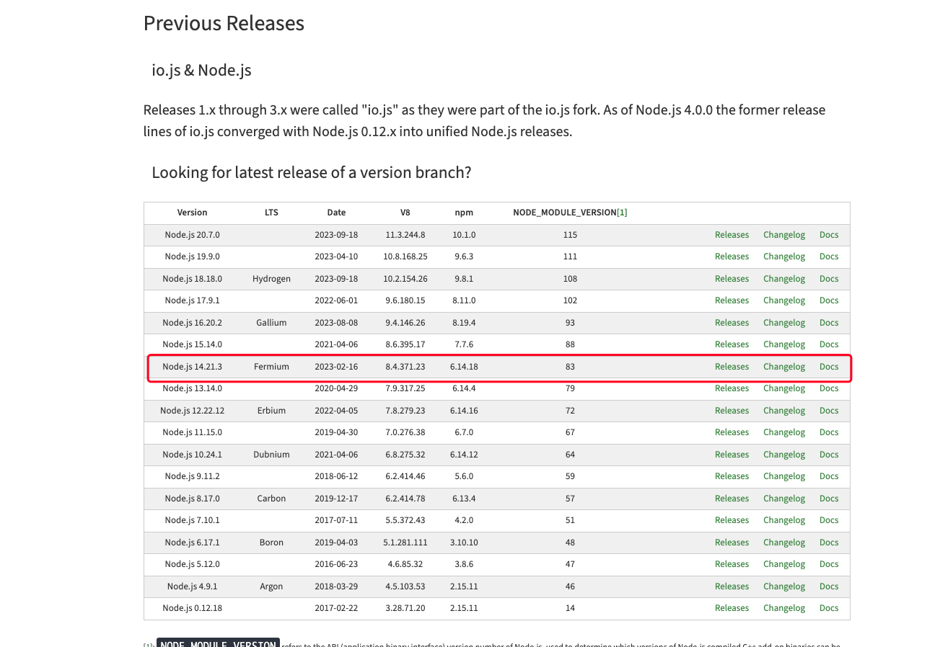
Task: Open Docs for Node.js 17.9.1
Action: click(x=829, y=300)
